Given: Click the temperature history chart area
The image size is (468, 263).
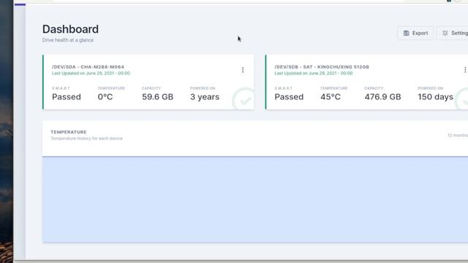Looking at the screenshot, I should (x=255, y=199).
